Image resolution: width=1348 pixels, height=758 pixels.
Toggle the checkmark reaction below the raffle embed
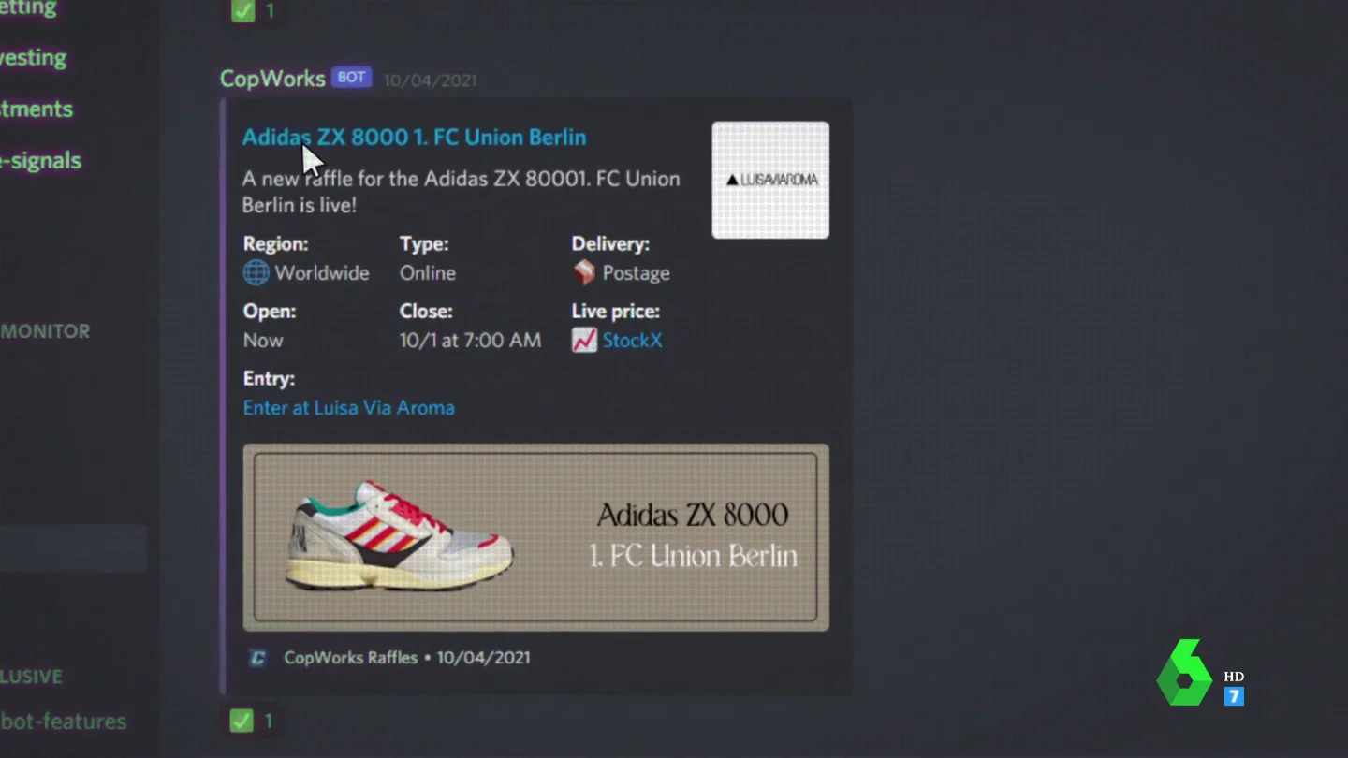coord(253,721)
